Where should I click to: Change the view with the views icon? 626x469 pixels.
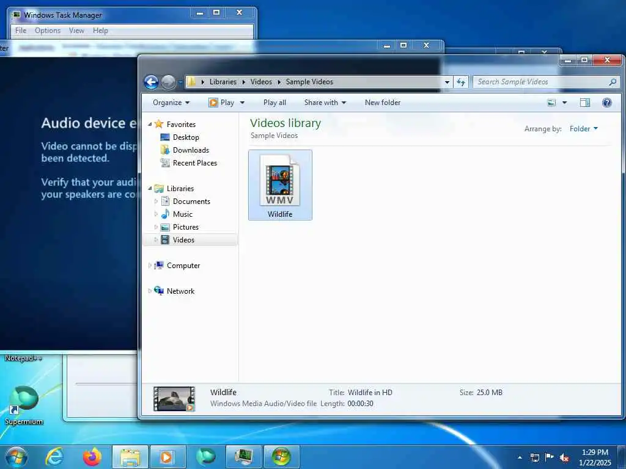pyautogui.click(x=551, y=103)
